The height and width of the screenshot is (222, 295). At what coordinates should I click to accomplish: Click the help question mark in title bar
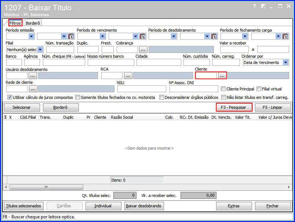click(254, 6)
